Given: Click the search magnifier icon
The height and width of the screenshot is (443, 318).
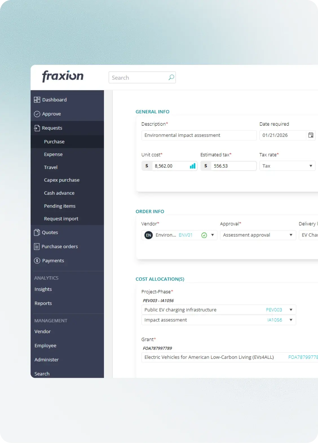Looking at the screenshot, I should coord(171,77).
